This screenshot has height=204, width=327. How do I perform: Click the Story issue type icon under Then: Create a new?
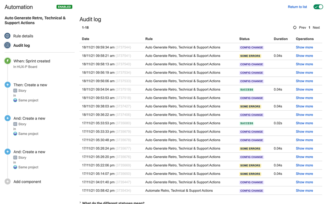tap(15, 90)
